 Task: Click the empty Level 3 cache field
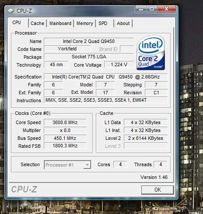click(146, 146)
